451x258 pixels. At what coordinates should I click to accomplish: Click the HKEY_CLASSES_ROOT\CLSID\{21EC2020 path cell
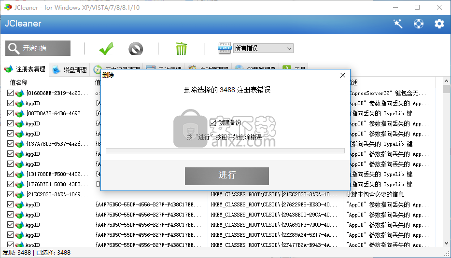click(x=274, y=194)
